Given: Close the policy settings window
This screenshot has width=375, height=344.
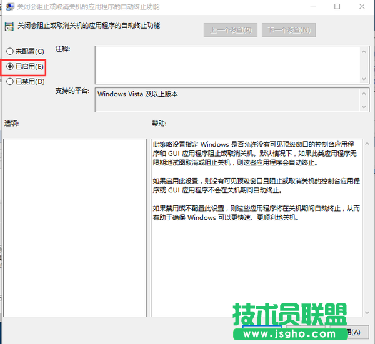Looking at the screenshot, I should [x=362, y=6].
